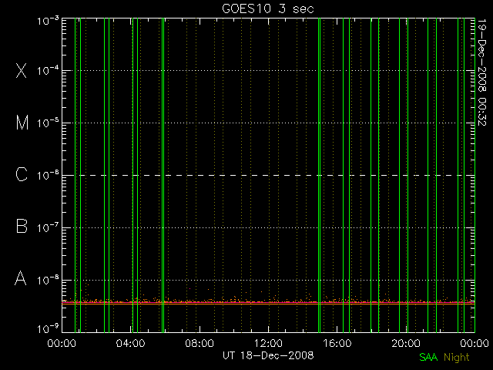Select the C flare class label

coord(22,174)
